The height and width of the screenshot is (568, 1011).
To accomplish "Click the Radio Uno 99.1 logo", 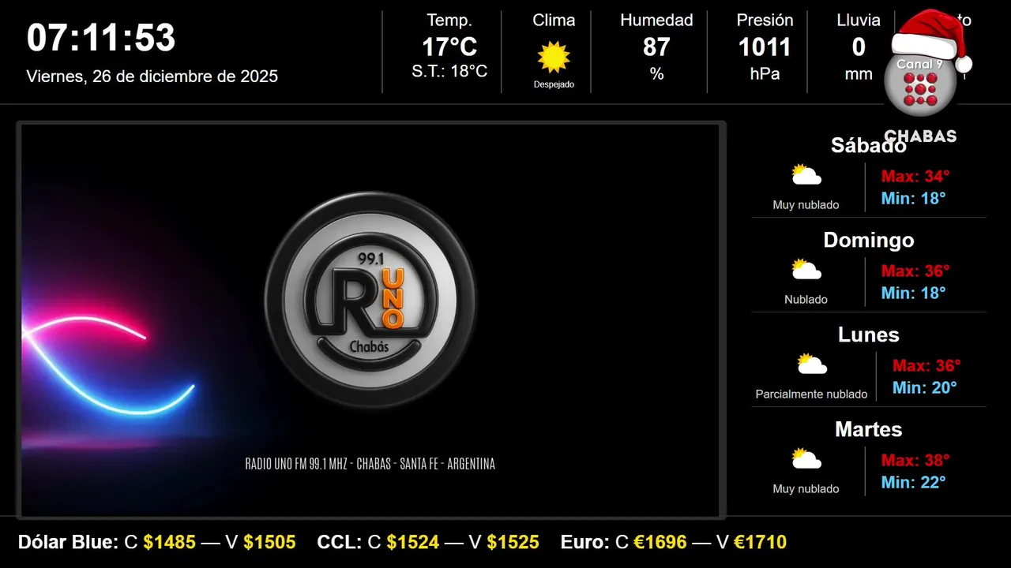I will [x=370, y=298].
